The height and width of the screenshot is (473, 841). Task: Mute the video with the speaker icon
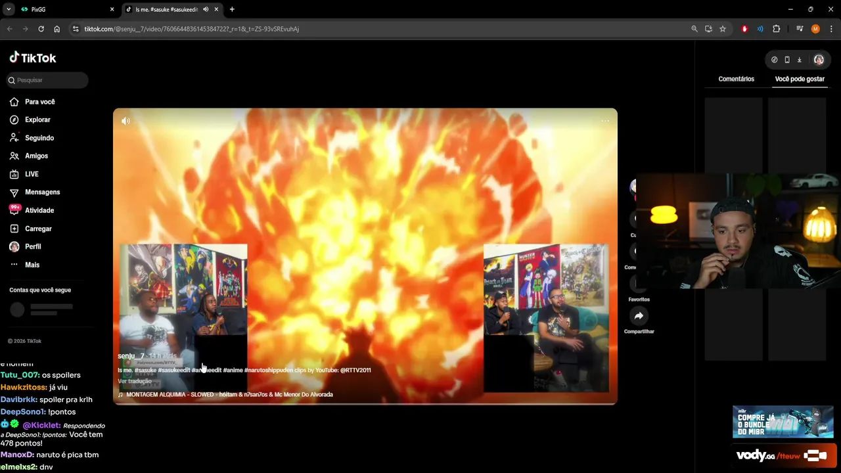click(125, 121)
